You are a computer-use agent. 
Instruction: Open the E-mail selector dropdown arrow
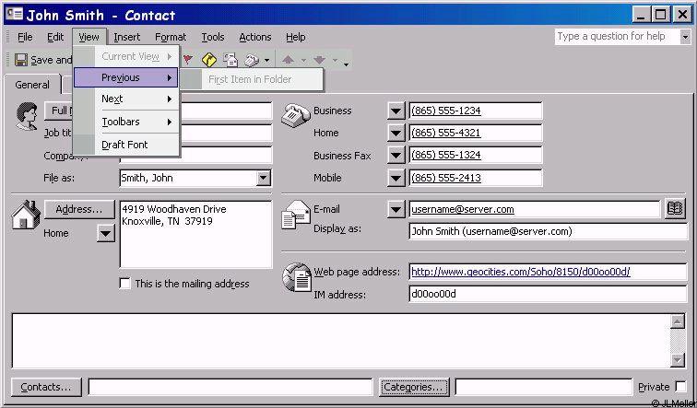click(x=396, y=209)
